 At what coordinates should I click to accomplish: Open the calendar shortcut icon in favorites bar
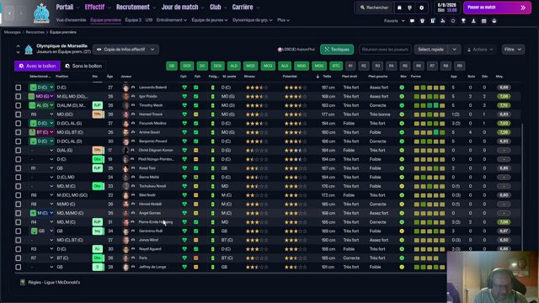[x=484, y=21]
